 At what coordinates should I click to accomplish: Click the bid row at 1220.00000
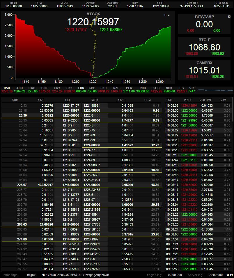pyautogui.click(x=42, y=115)
